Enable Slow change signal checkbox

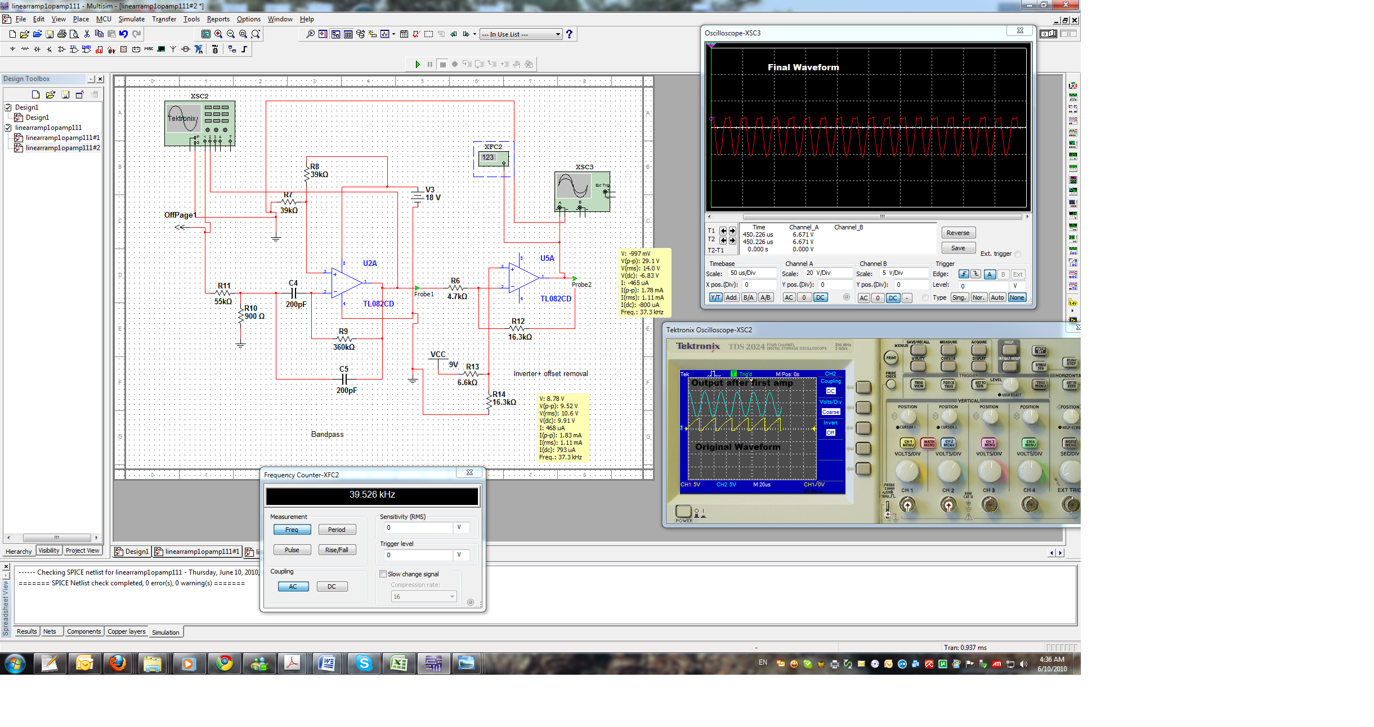pyautogui.click(x=383, y=574)
